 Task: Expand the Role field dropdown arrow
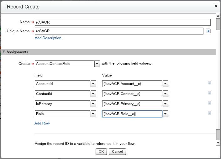93,114
